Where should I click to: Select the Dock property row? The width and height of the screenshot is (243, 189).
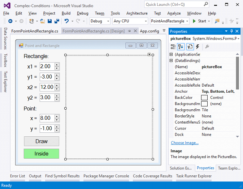pyautogui.click(x=205, y=135)
